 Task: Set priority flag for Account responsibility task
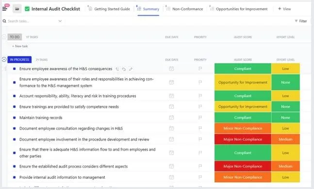point(200,96)
